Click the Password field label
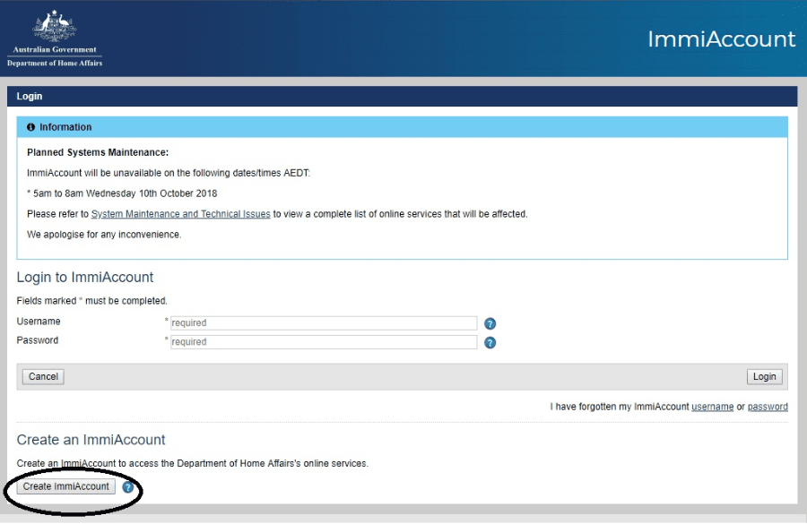 38,340
